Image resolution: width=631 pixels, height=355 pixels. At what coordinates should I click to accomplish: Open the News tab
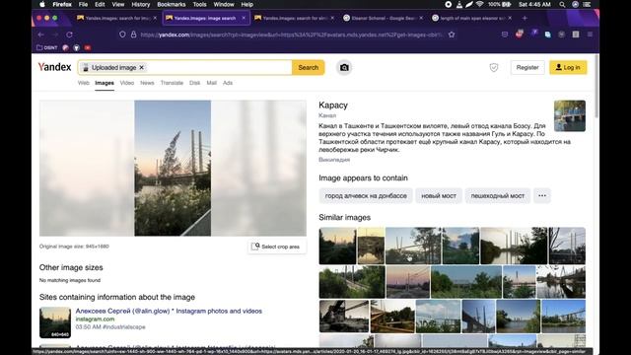[147, 83]
